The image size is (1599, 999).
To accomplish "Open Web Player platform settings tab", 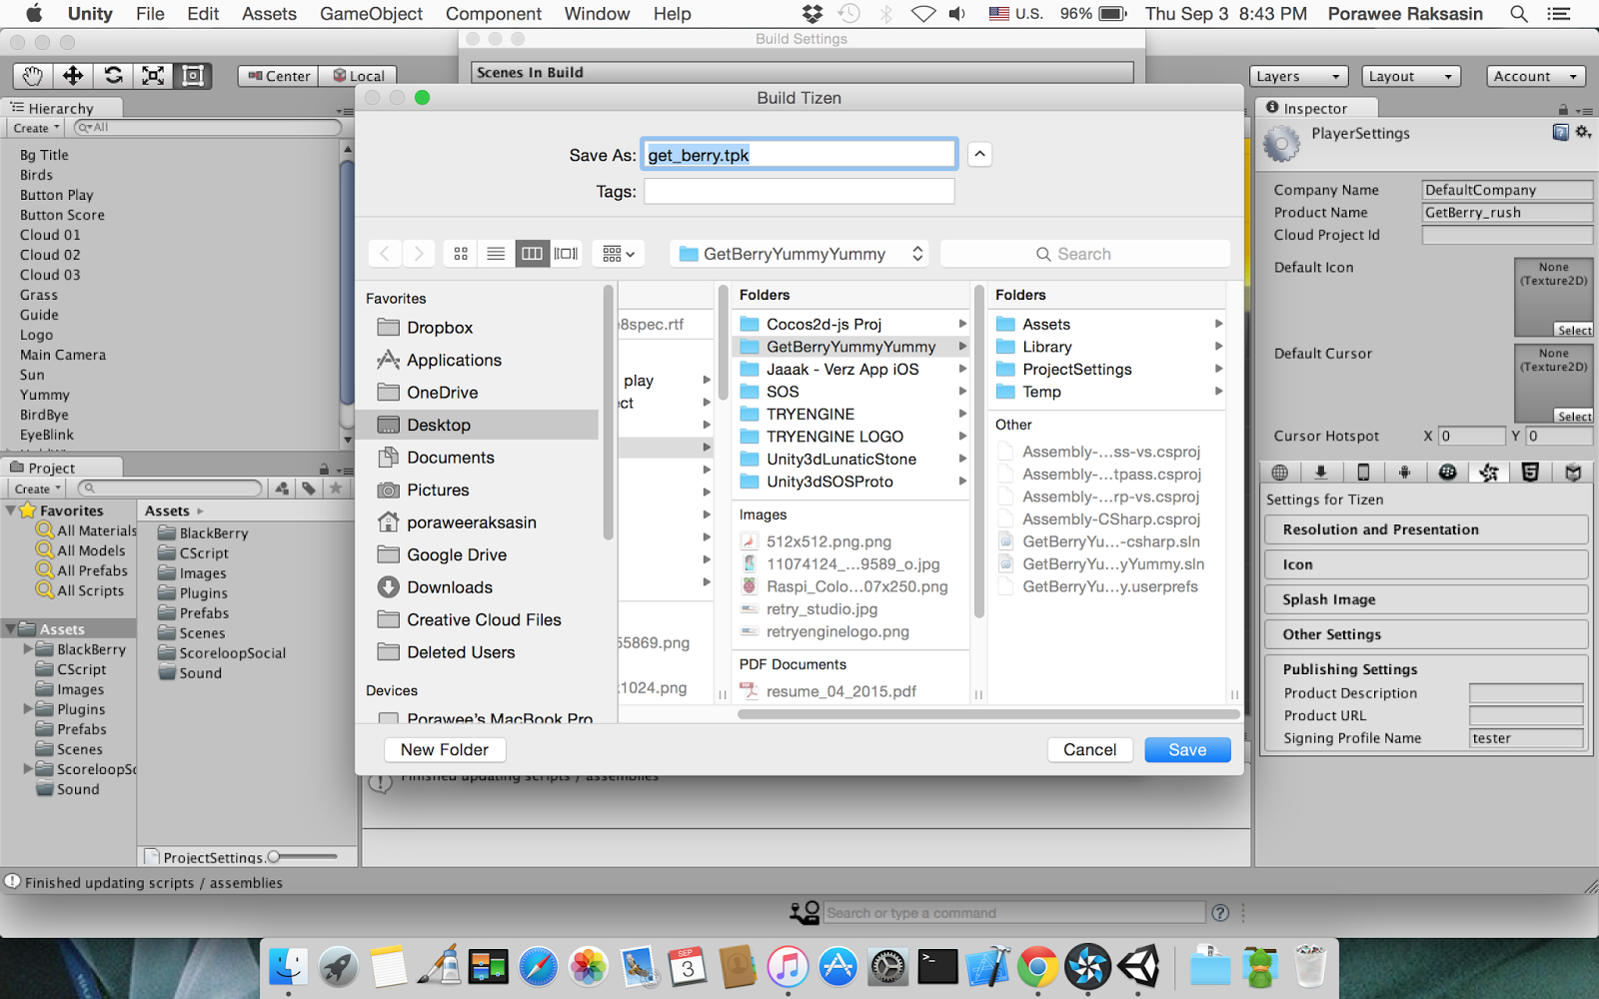I will 1279,473.
